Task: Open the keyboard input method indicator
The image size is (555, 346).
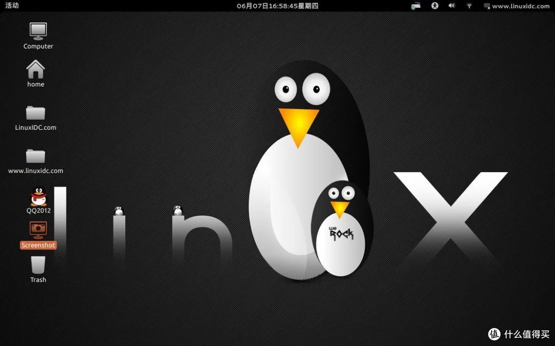Action: [x=416, y=6]
